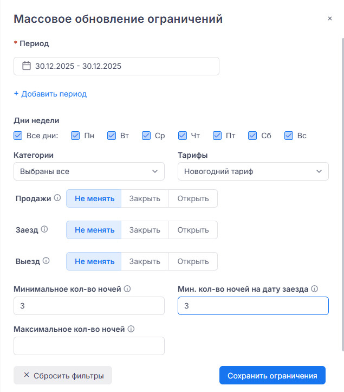Uncheck the Вс weekday checkbox
Image resolution: width=344 pixels, height=392 pixels.
pos(288,136)
